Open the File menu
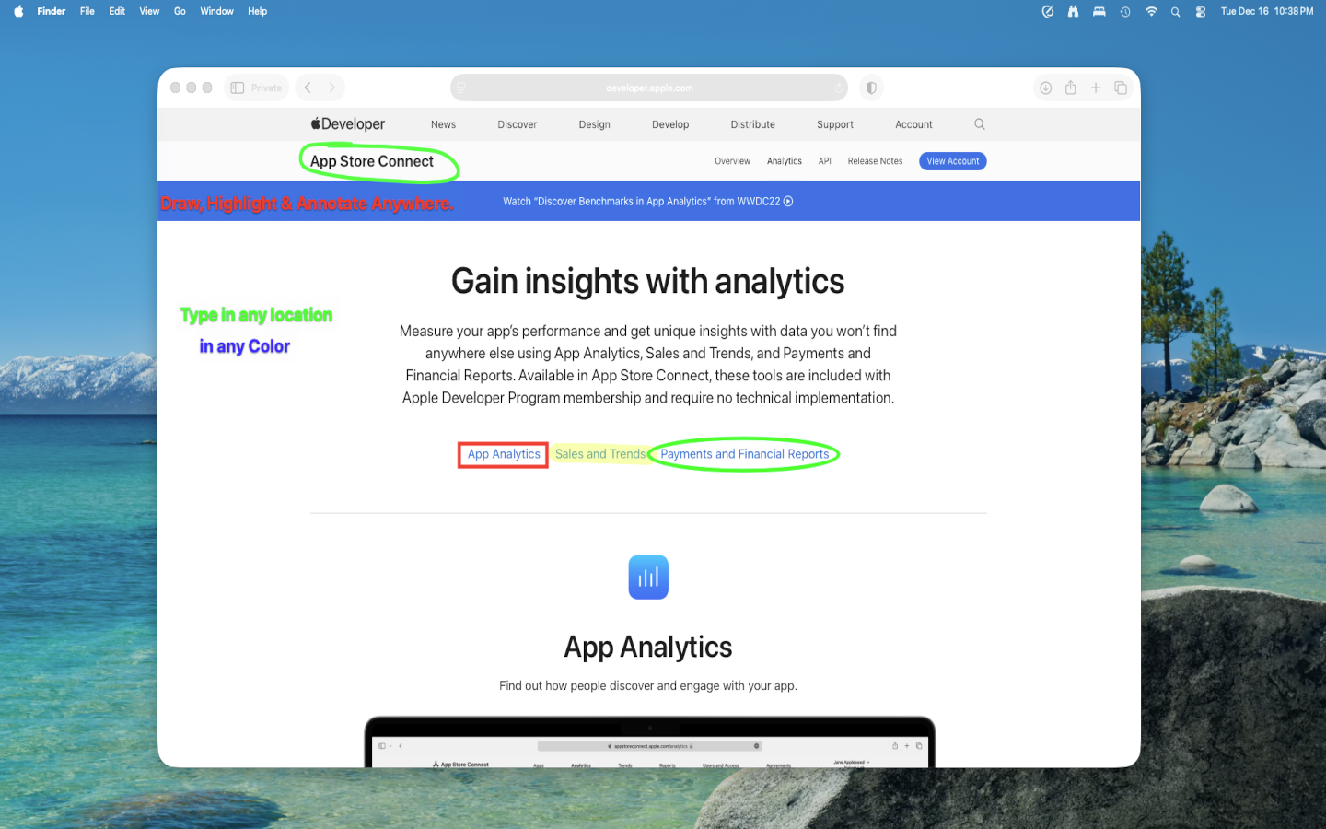This screenshot has width=1326, height=829. (x=87, y=11)
